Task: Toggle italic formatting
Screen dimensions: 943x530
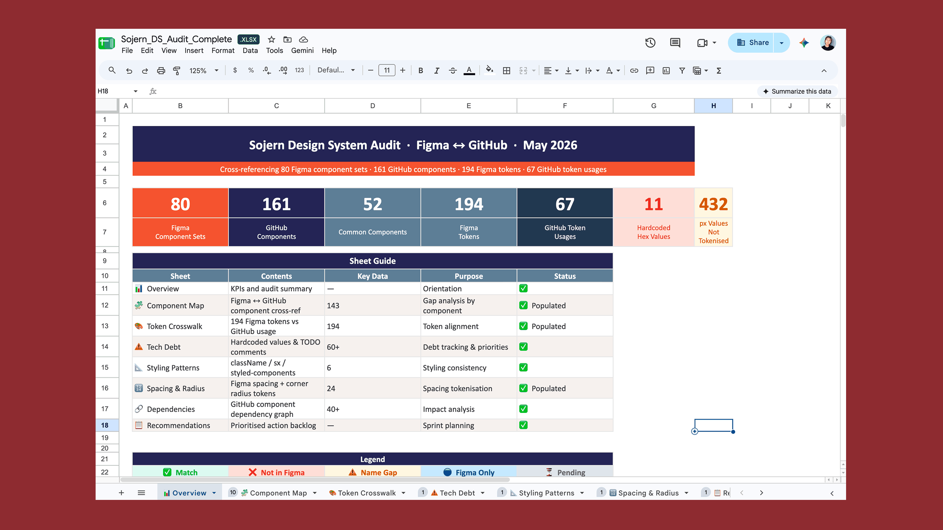Action: click(437, 71)
